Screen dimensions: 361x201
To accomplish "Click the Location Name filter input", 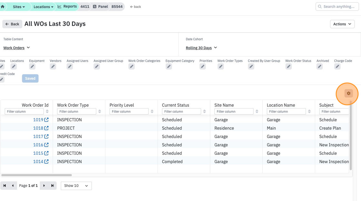I will (x=287, y=111).
